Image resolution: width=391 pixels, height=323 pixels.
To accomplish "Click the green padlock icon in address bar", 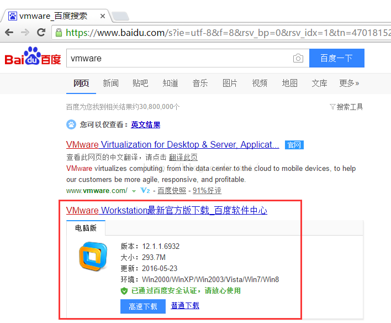I will [x=59, y=33].
